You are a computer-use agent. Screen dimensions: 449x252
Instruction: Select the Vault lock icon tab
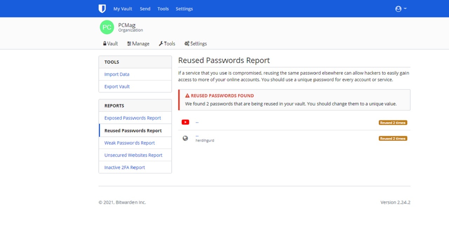coord(105,43)
